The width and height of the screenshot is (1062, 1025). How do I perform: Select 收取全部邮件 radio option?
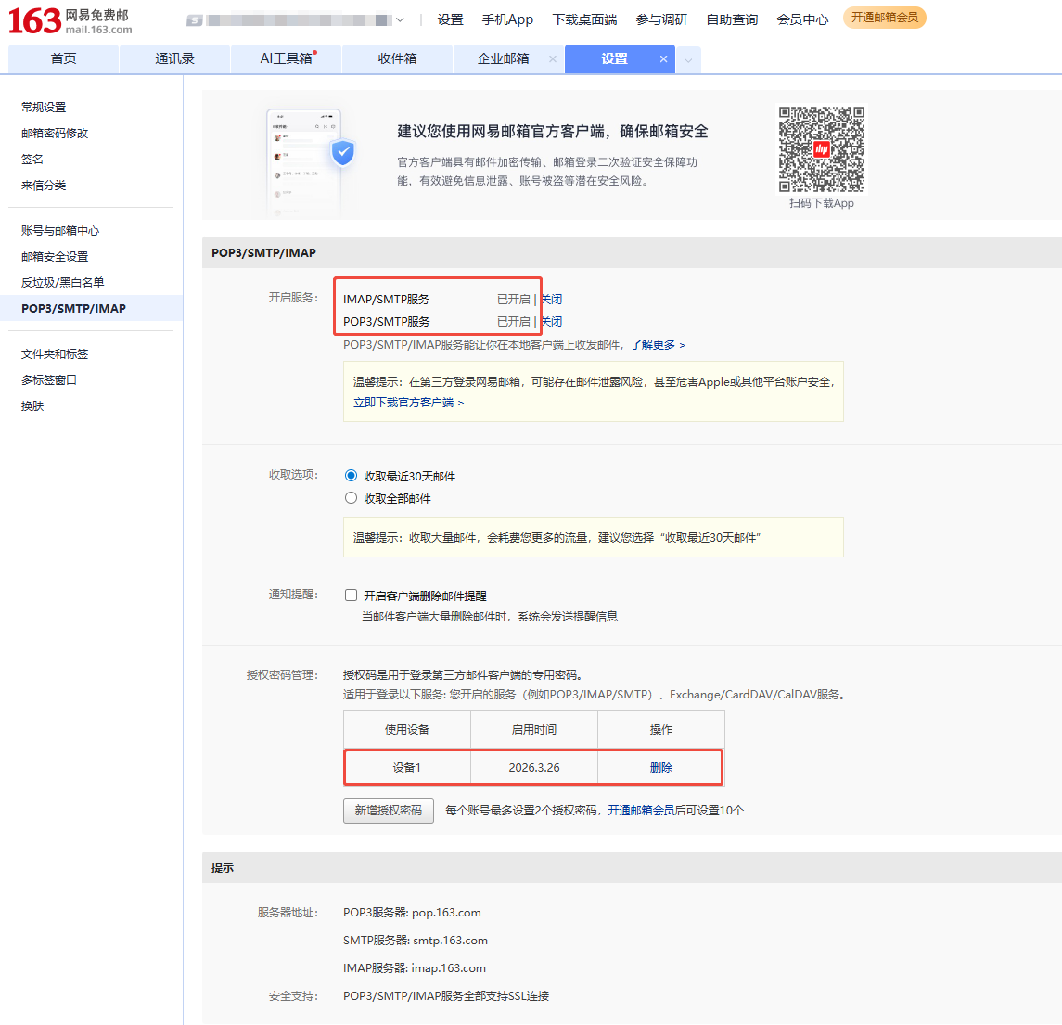pyautogui.click(x=351, y=498)
